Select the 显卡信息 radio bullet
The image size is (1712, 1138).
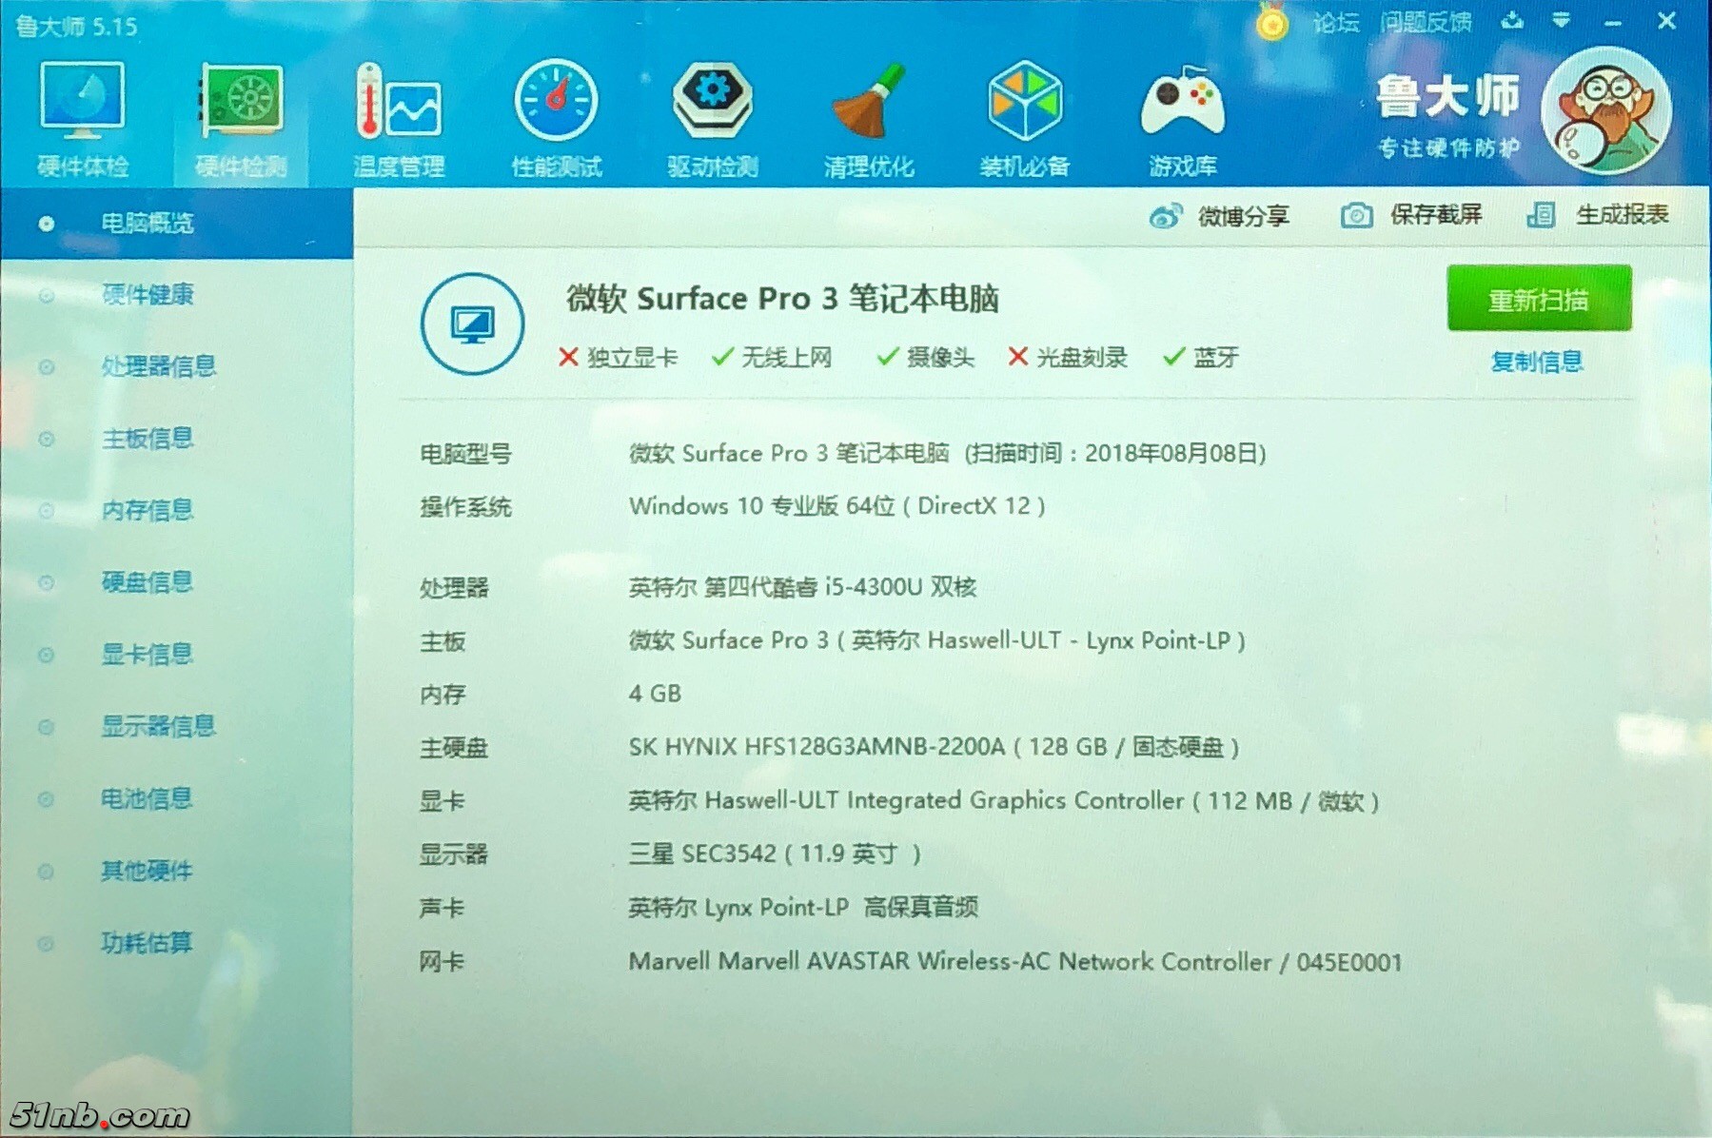tap(46, 656)
